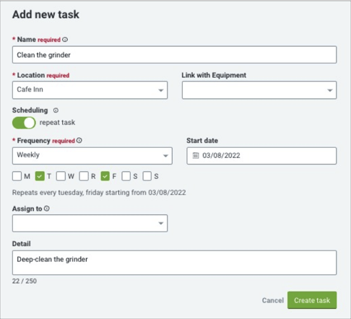Check the Wednesday (W) checkbox
The height and width of the screenshot is (319, 351).
click(x=61, y=176)
